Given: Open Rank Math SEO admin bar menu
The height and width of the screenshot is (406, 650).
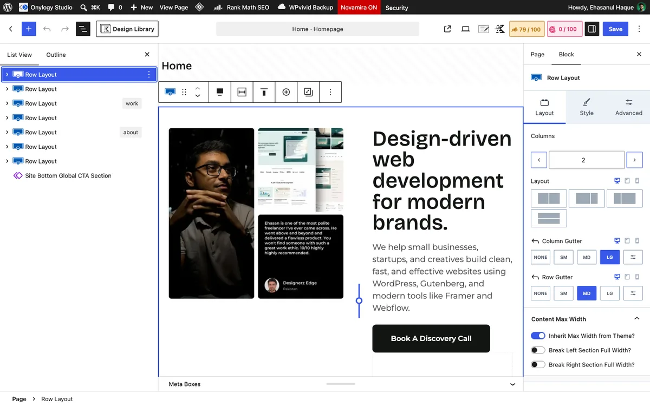Looking at the screenshot, I should click(243, 8).
